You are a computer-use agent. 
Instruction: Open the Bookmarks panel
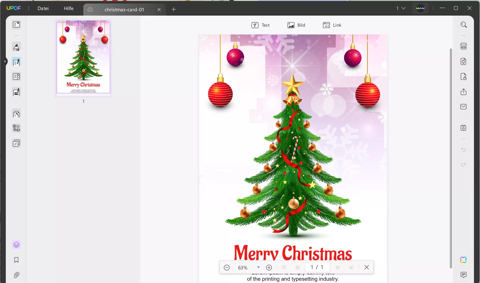(16, 260)
